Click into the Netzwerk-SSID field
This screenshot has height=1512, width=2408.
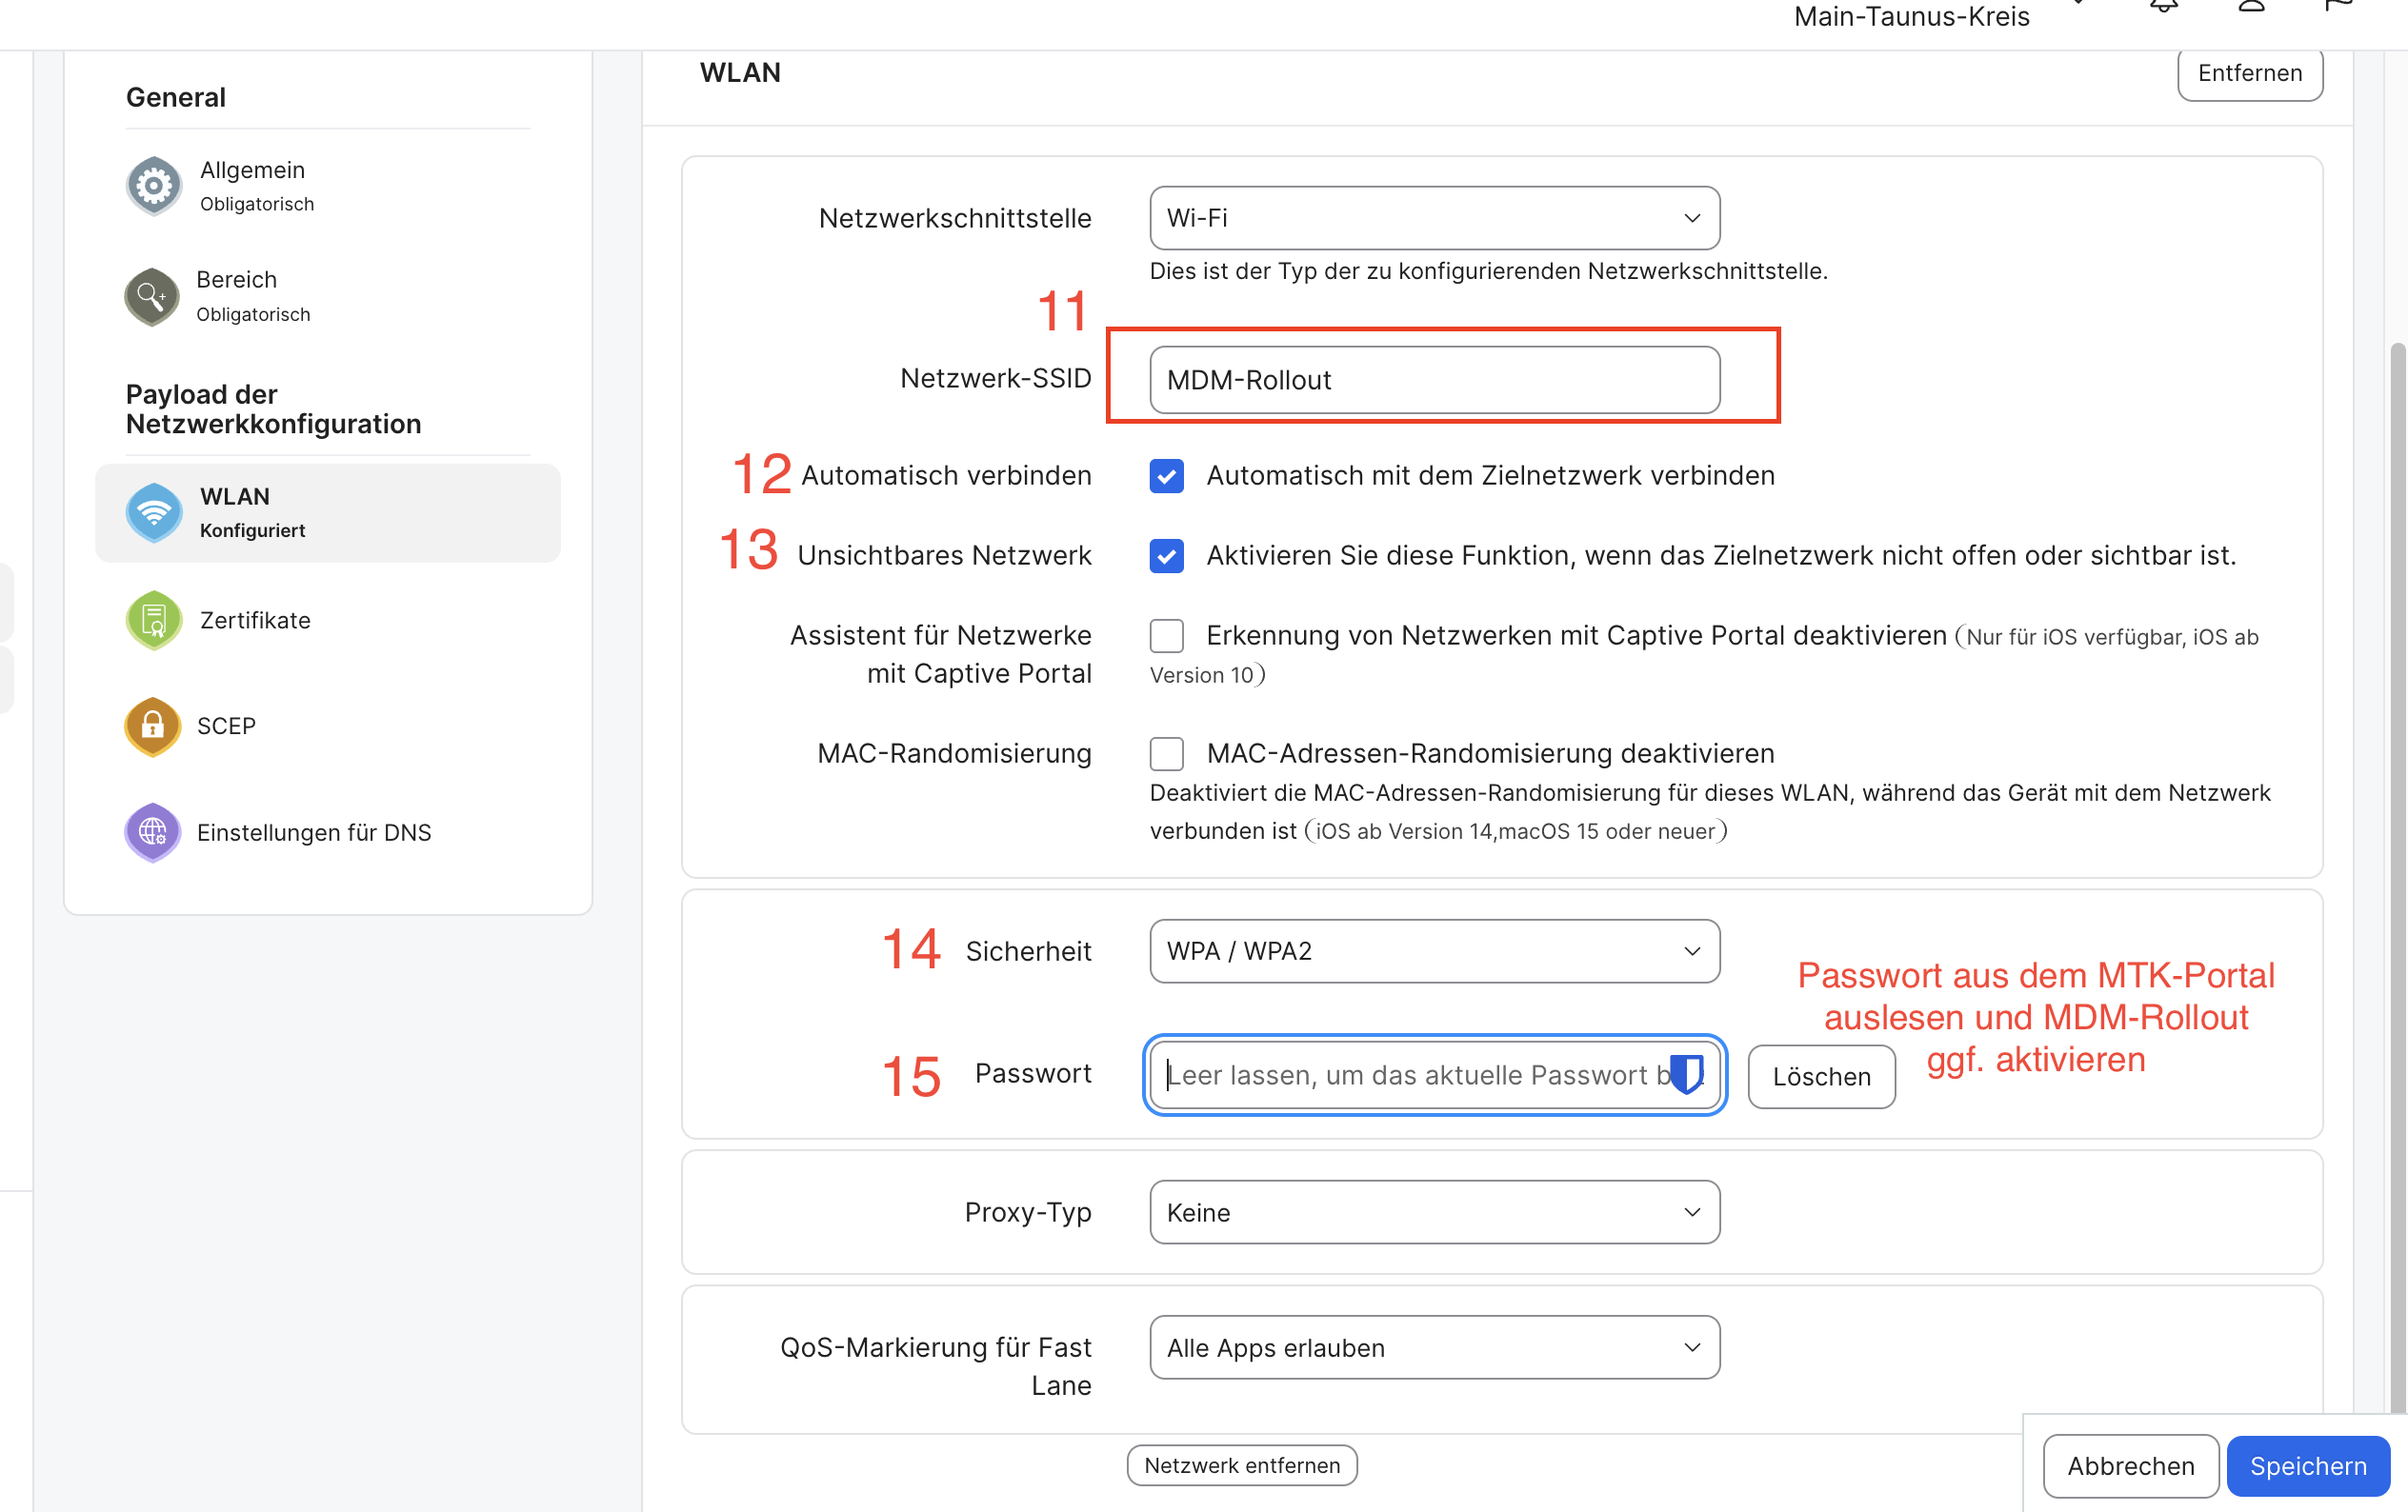pos(1434,380)
